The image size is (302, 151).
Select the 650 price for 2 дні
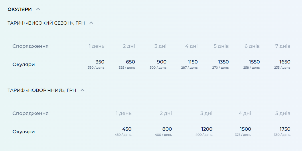click(x=130, y=62)
